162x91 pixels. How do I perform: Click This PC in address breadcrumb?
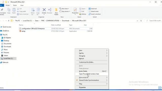(17, 21)
